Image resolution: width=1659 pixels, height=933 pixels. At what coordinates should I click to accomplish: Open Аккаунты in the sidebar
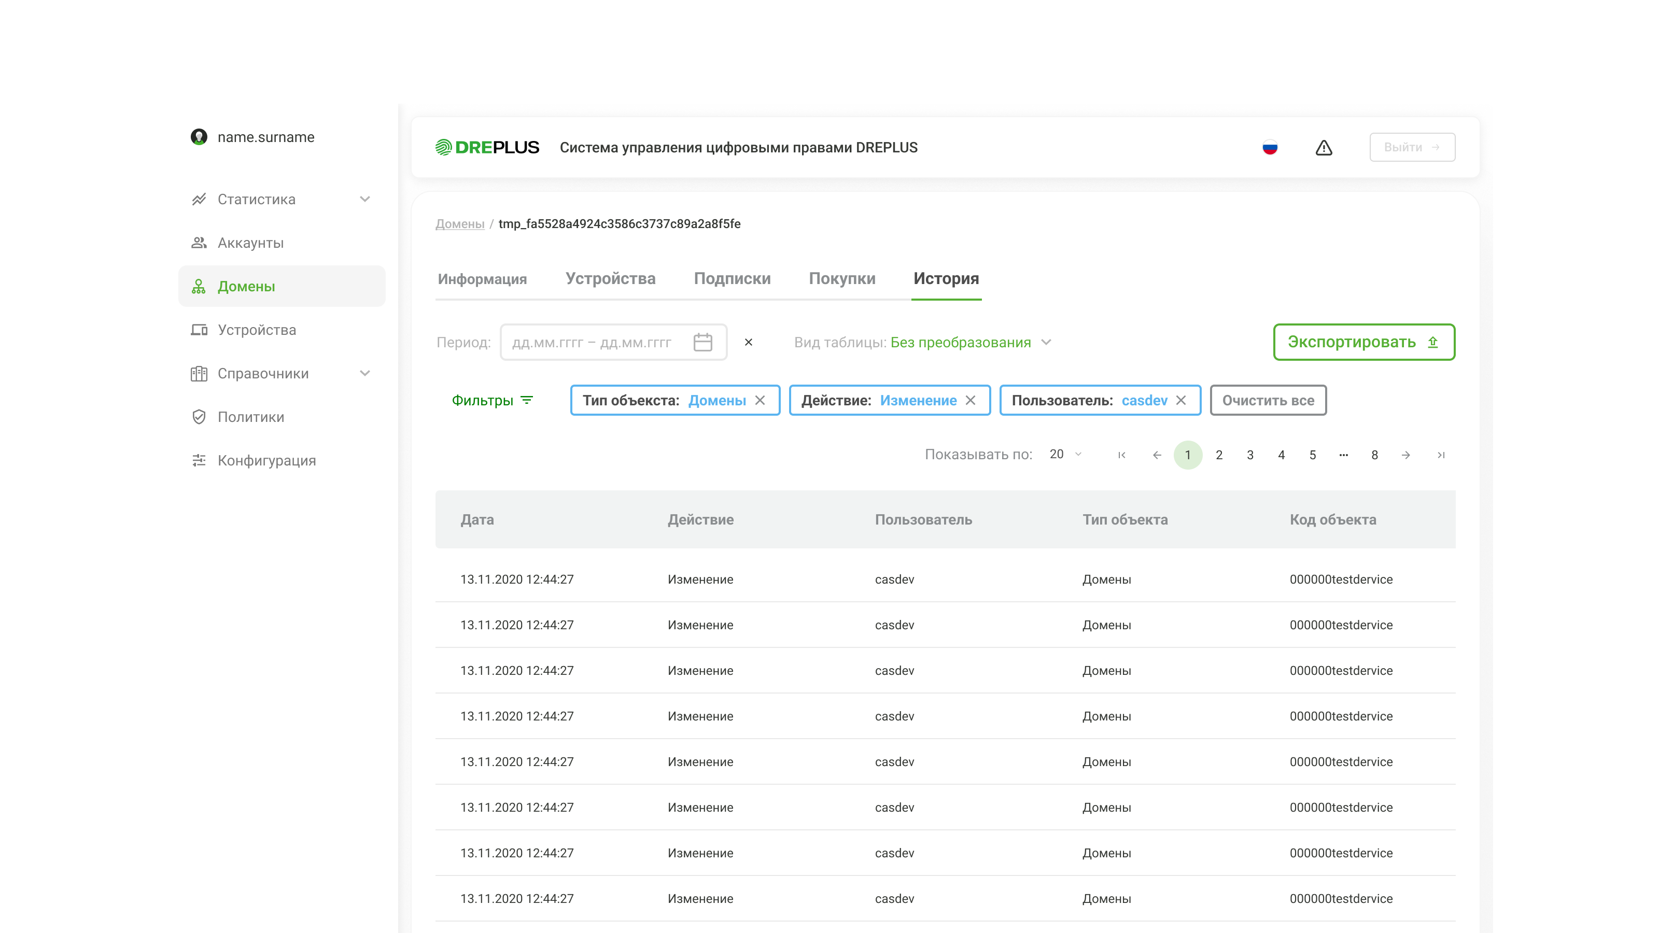(x=282, y=243)
